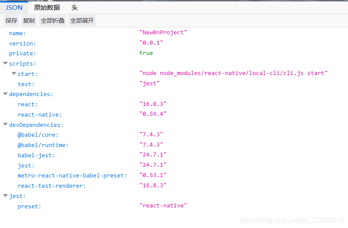Select the @babel/runtime key
The height and width of the screenshot is (228, 348).
click(x=43, y=145)
